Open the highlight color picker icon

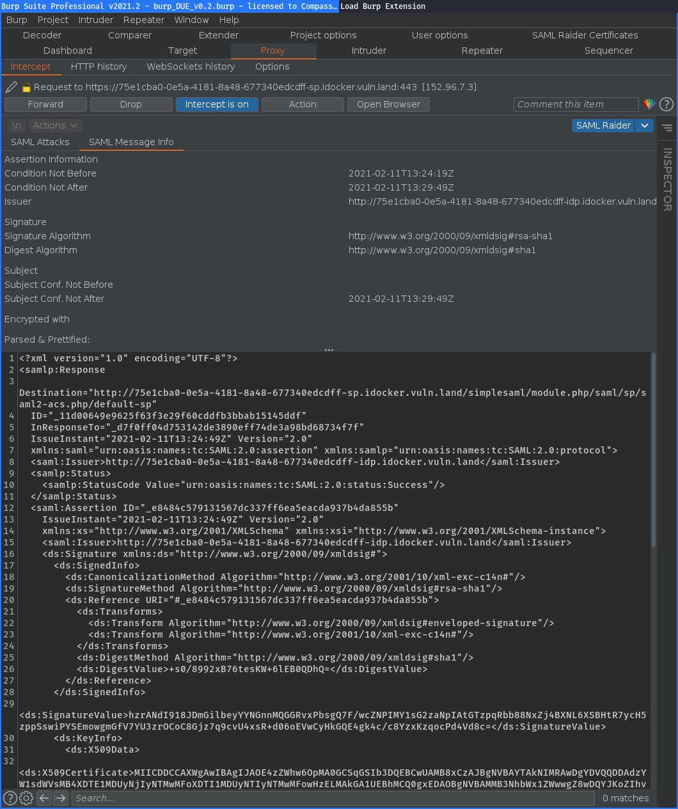649,104
